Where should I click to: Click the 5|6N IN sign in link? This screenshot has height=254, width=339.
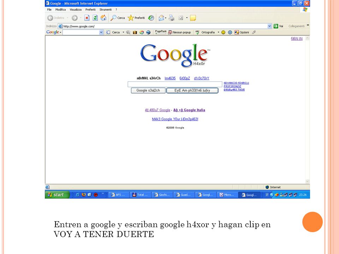(x=297, y=39)
